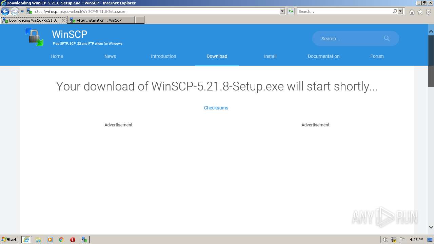Image resolution: width=434 pixels, height=244 pixels.
Task: Open the media player taskbar icon
Action: pyautogui.click(x=50, y=240)
